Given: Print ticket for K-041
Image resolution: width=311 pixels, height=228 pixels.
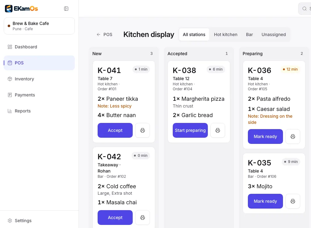Looking at the screenshot, I should tap(142, 130).
